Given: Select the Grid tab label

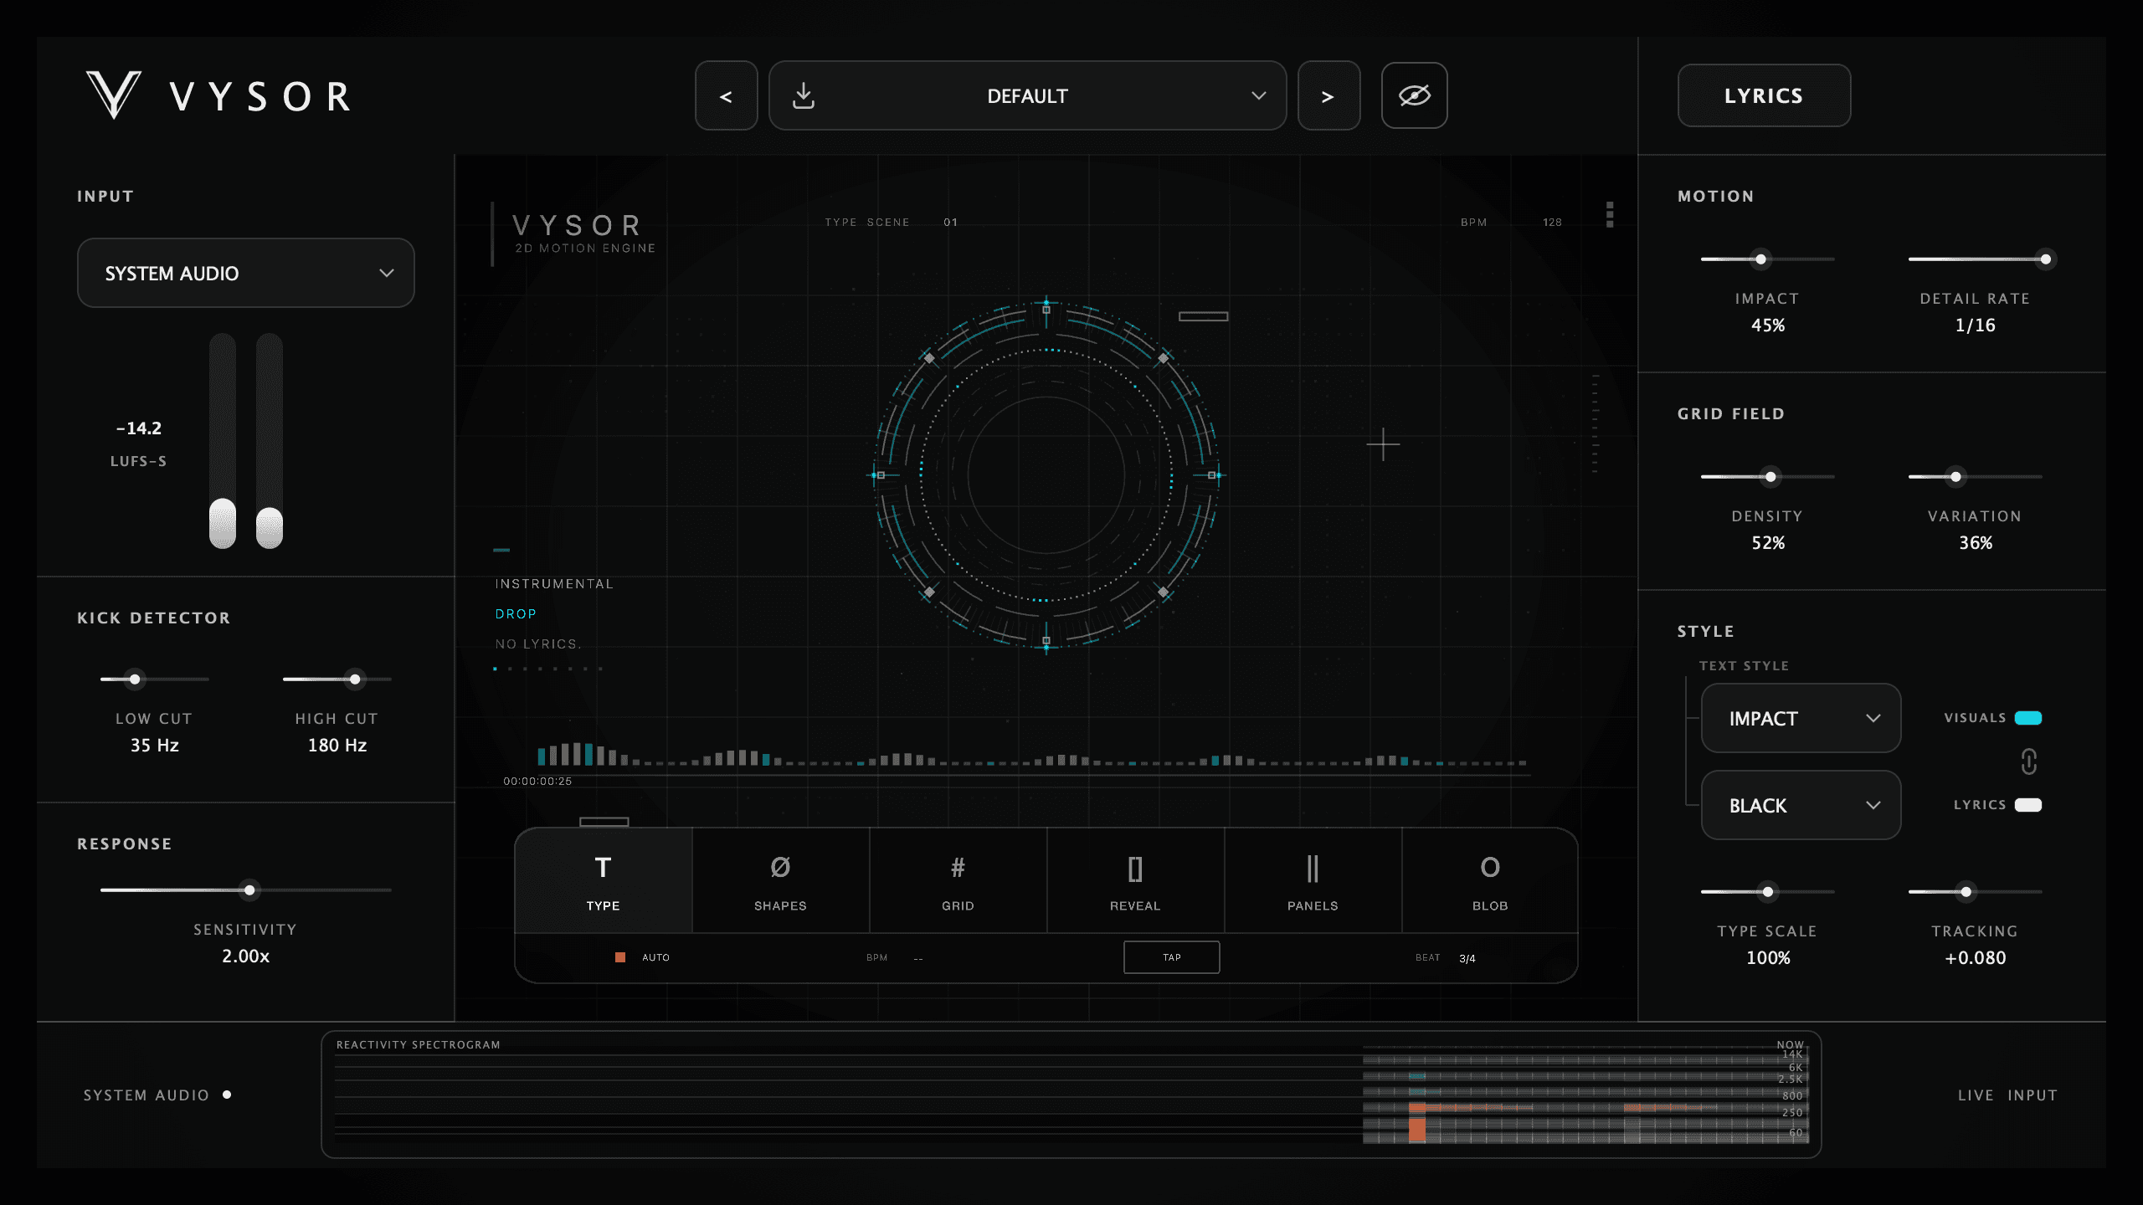Looking at the screenshot, I should (x=958, y=906).
